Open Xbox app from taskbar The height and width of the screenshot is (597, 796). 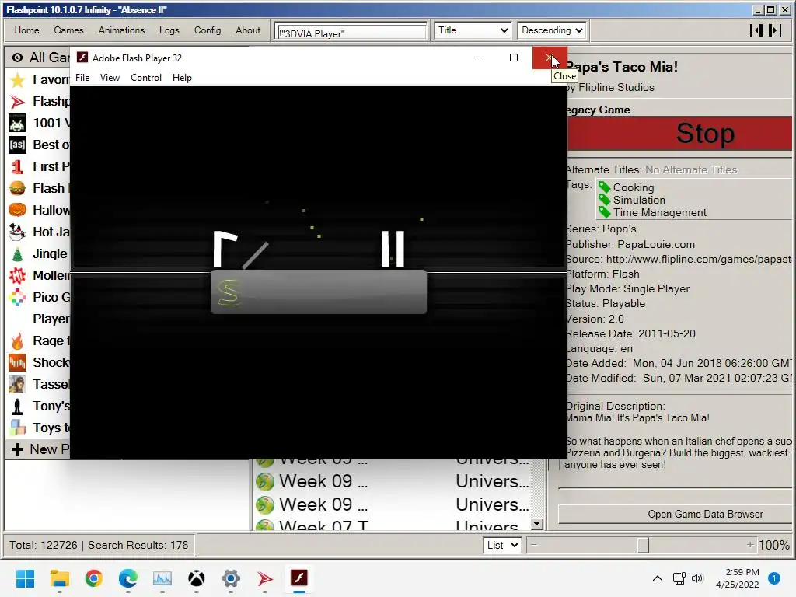tap(197, 578)
